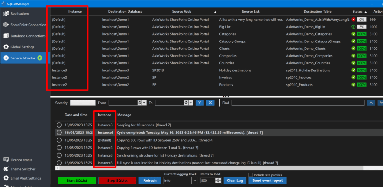The height and width of the screenshot is (187, 383).
Task: Click the Clear Log button
Action: (235, 181)
